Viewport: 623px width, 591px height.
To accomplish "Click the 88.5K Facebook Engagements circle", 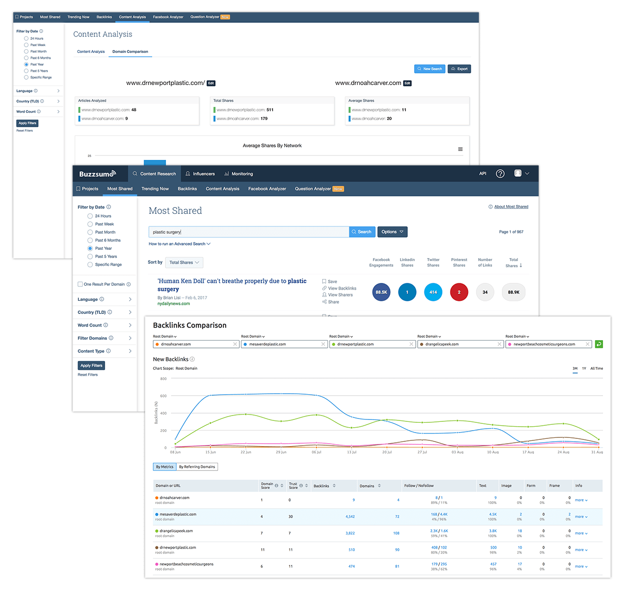I will coord(381,292).
